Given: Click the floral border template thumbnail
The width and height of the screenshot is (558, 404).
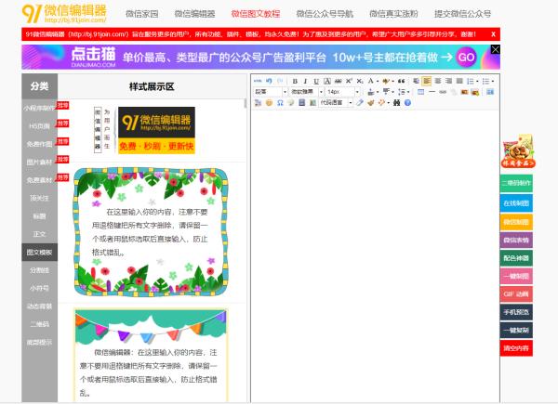Looking at the screenshot, I should (x=151, y=232).
